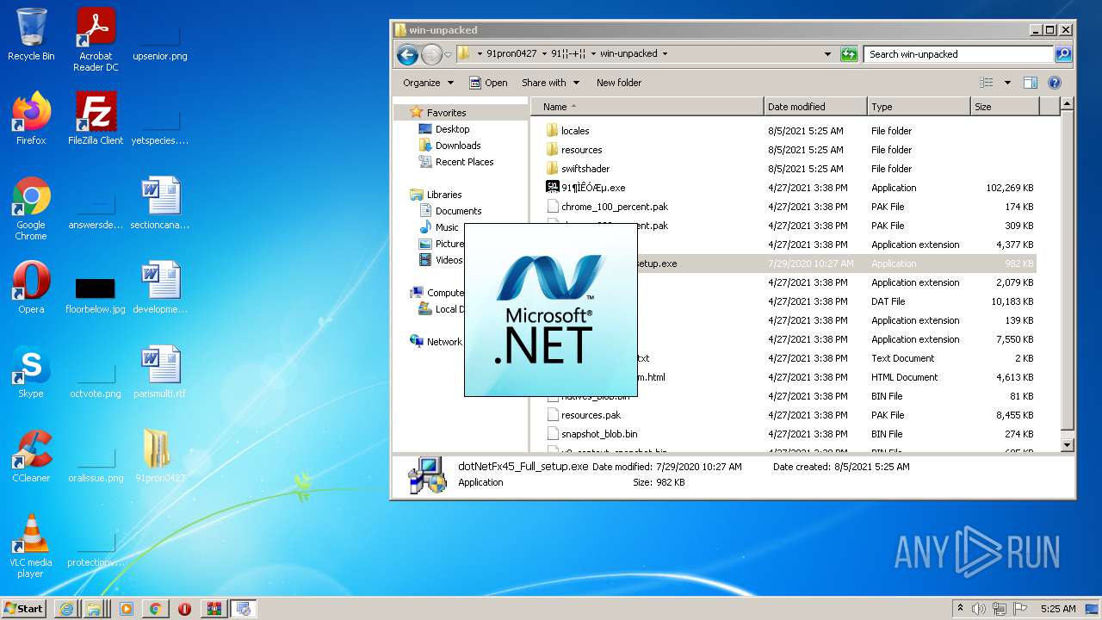1102x620 pixels.
Task: Click Open in Explorer toolbar
Action: 488,83
